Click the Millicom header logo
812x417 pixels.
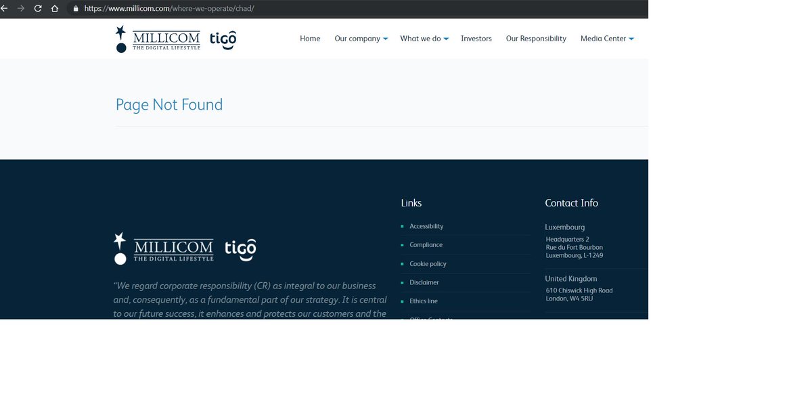click(158, 39)
